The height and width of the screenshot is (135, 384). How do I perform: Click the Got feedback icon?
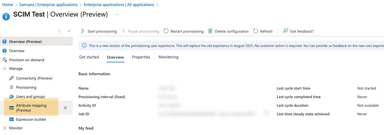point(285,31)
